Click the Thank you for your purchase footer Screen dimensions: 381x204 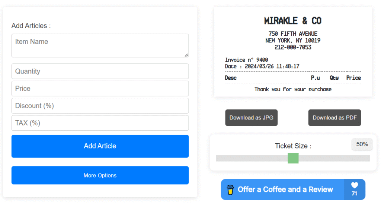[x=293, y=89]
